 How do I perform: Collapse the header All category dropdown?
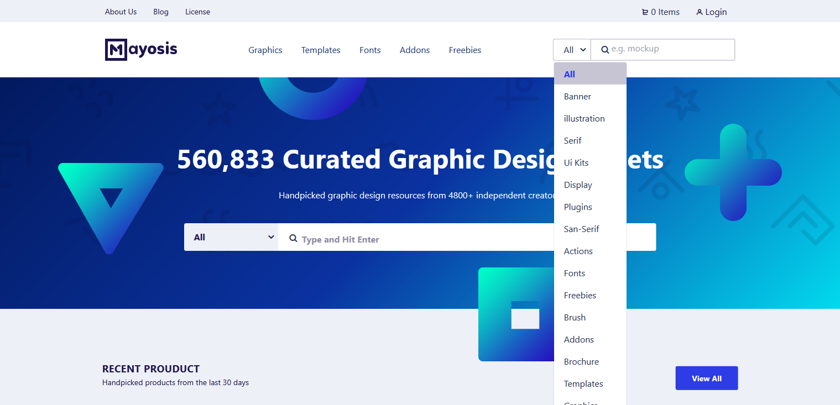tap(572, 50)
